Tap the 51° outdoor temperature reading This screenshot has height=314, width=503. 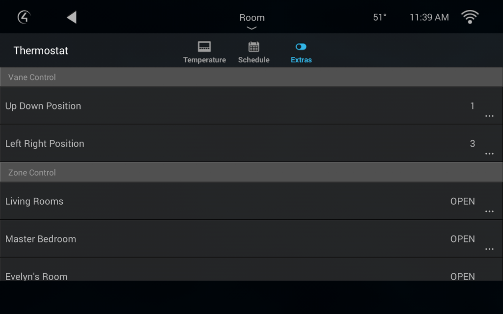pos(380,17)
